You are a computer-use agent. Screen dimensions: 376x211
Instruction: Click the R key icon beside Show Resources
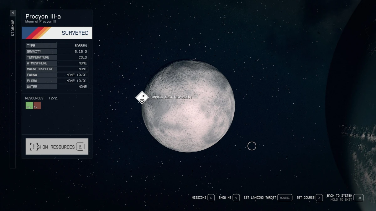tap(80, 146)
